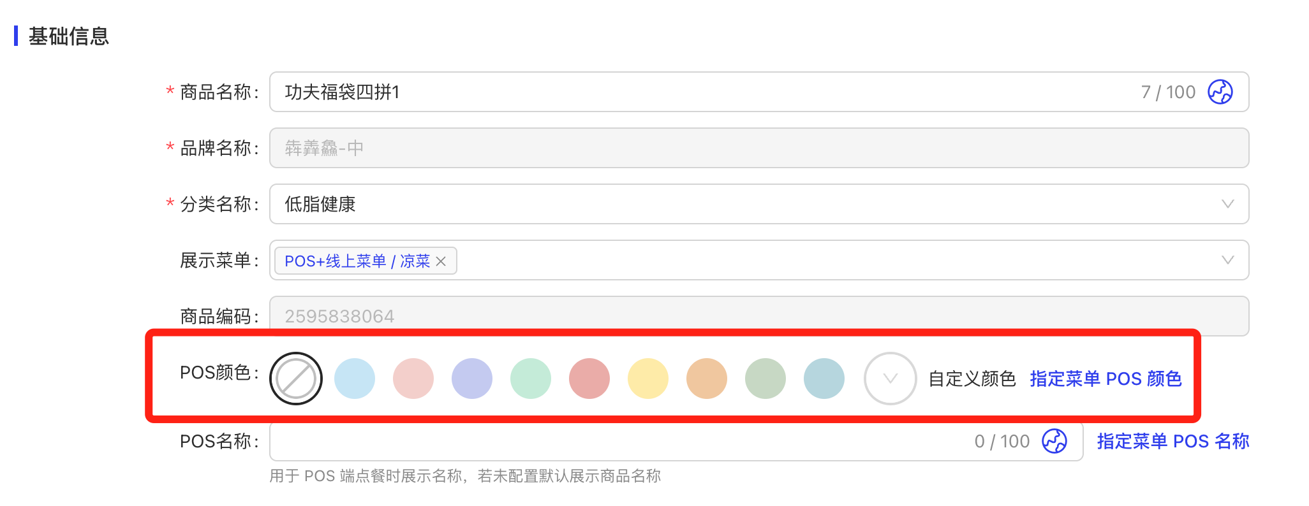Select the no-color POS color option
1309x506 pixels.
point(296,379)
